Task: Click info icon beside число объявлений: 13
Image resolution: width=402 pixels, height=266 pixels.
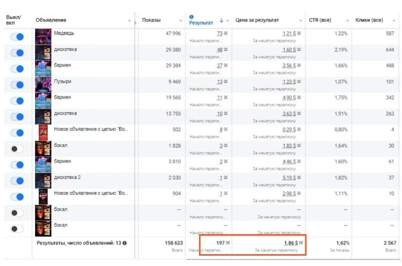Action: [124, 243]
